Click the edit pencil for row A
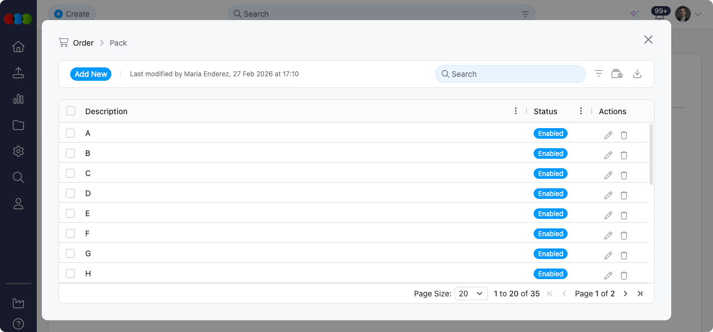 point(608,135)
